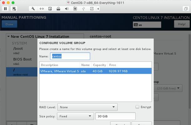Select the VMware Virtual S sda disk row
Viewport: 191px width, 125px height.
[96, 71]
